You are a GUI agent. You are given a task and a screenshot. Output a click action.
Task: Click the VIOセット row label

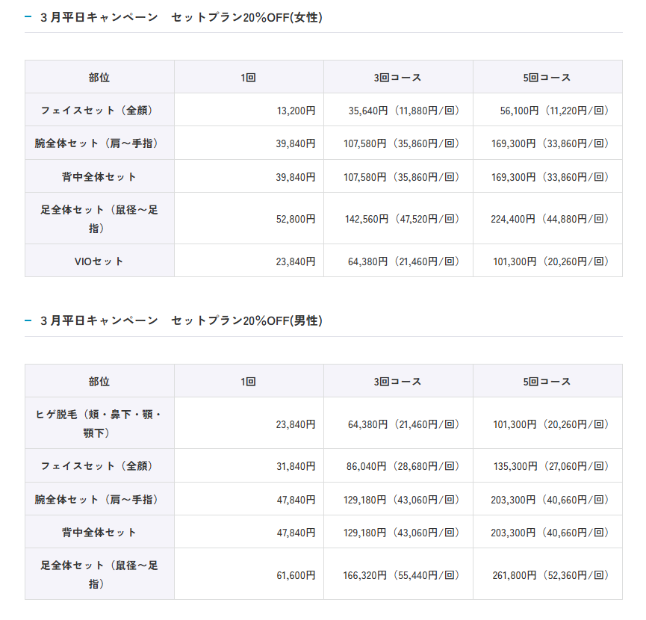pos(99,261)
